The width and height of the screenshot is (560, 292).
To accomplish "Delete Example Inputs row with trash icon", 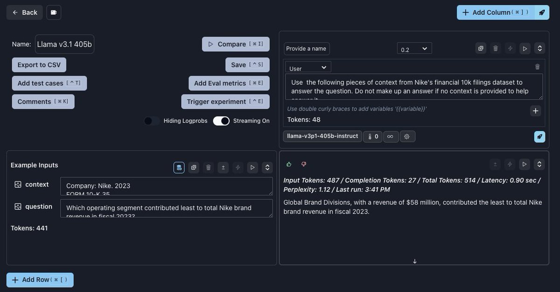I will [x=209, y=167].
